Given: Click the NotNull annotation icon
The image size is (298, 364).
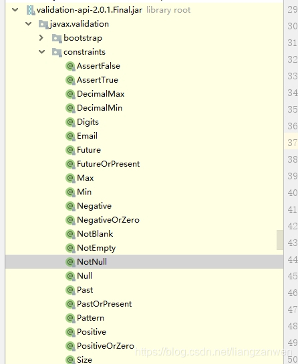Looking at the screenshot, I should 70,262.
